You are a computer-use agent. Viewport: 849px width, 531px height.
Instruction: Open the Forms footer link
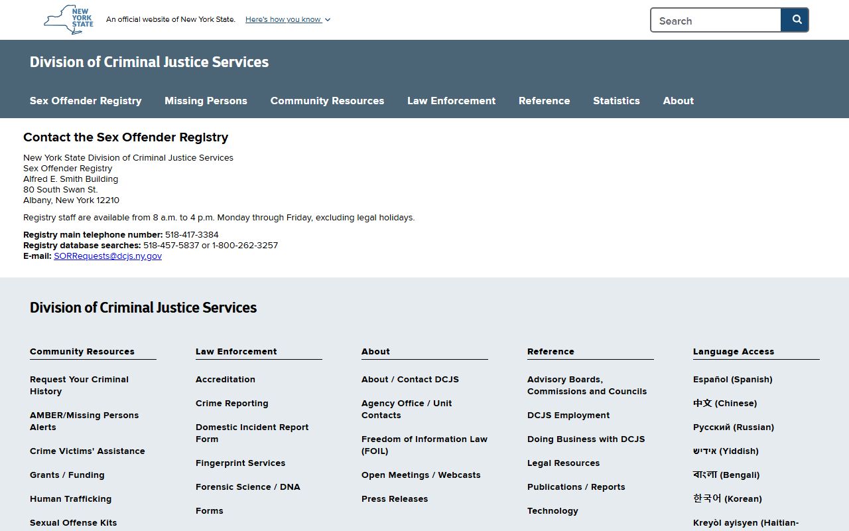point(209,510)
